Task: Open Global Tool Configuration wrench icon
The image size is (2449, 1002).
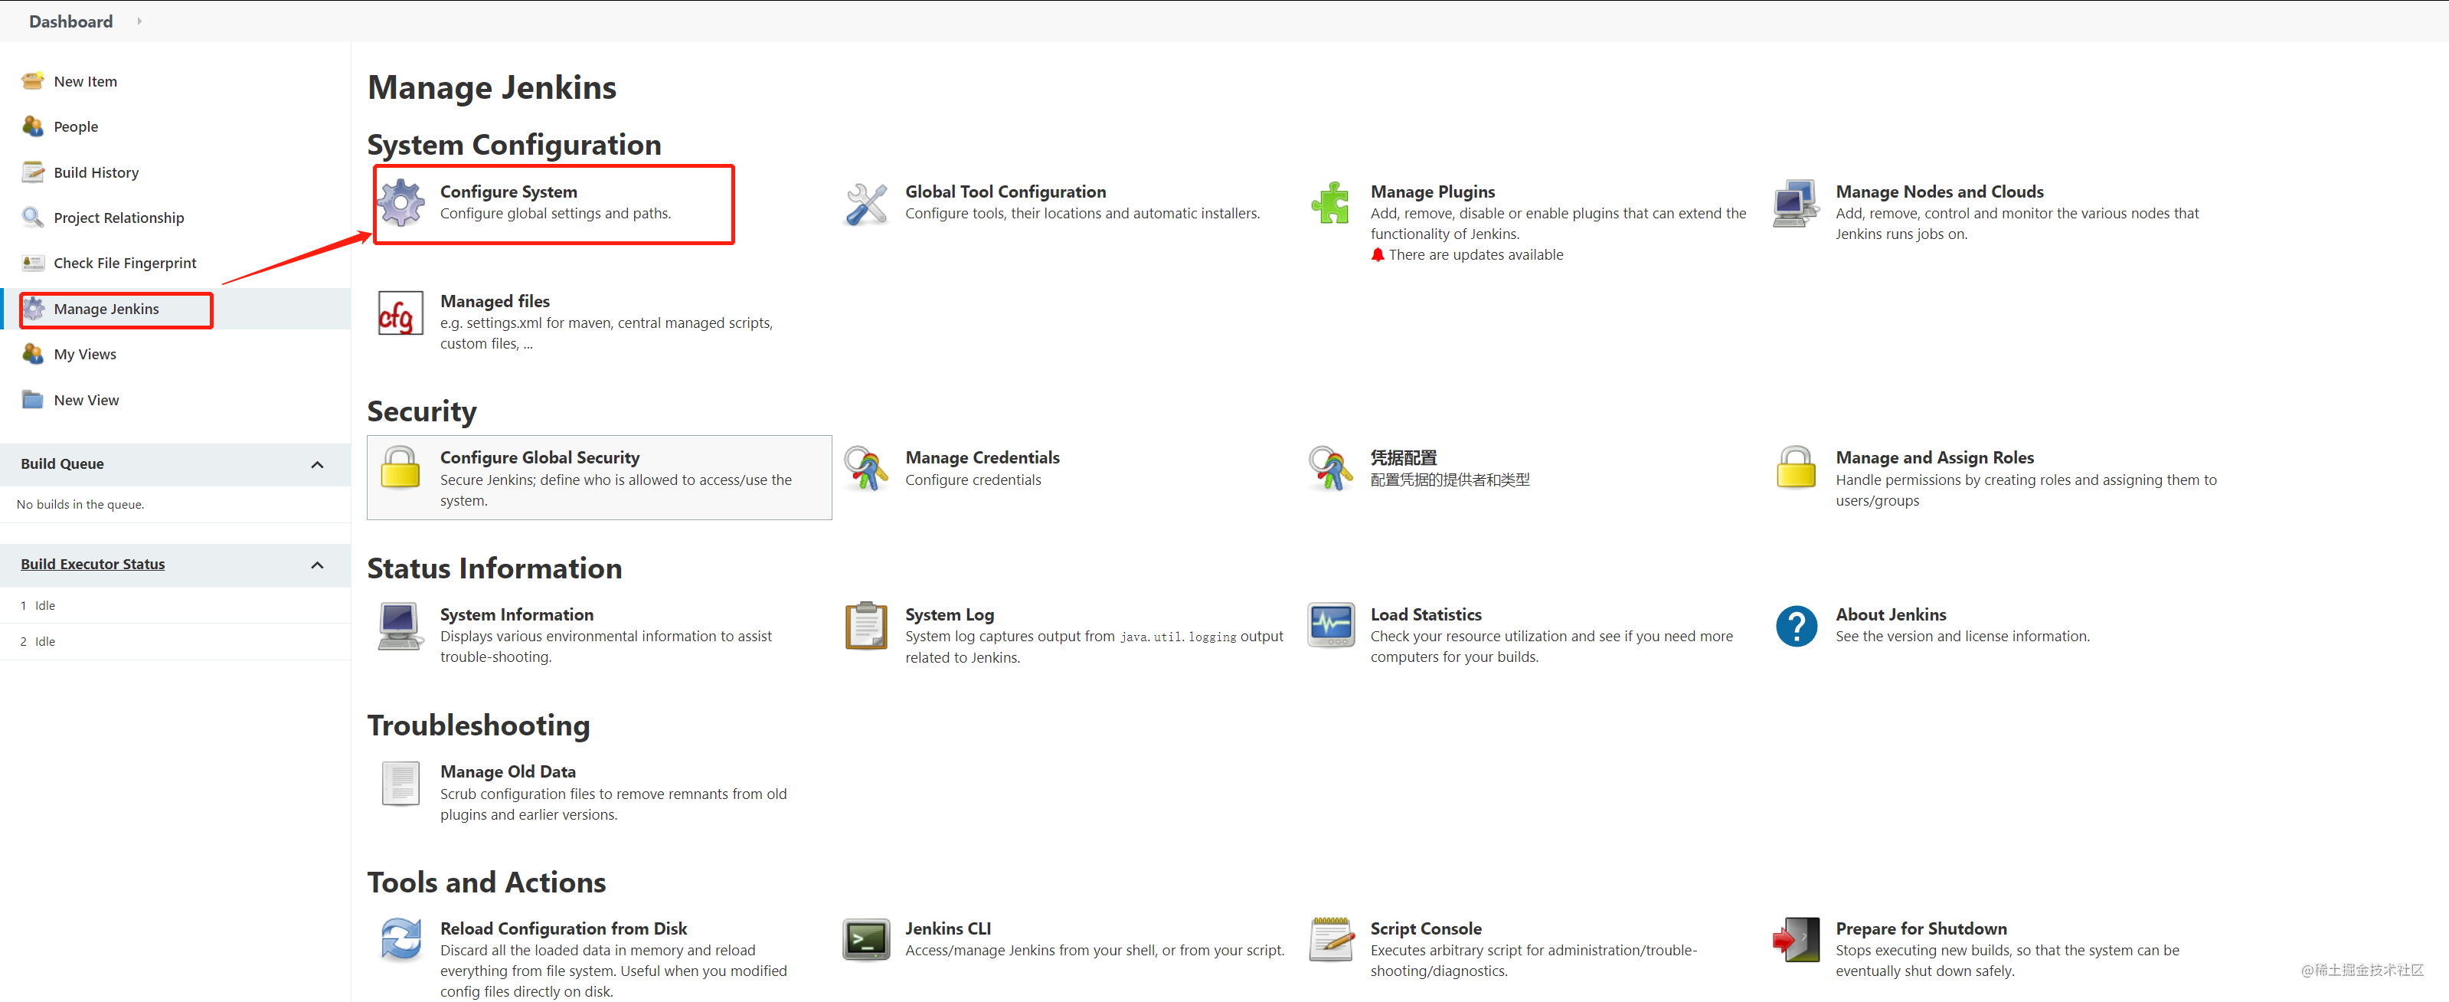Action: (866, 204)
